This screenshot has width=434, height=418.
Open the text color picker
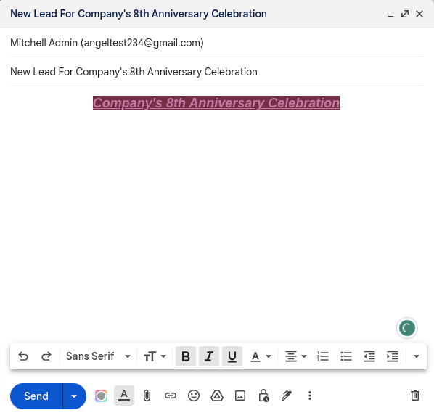(261, 356)
